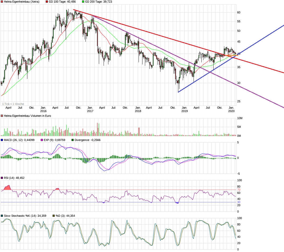The height and width of the screenshot is (252, 284).
Task: Click the magenta EXP (9) legend swatch
Action: tap(42, 140)
